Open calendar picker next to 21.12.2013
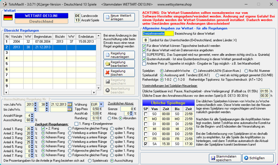 (70, 104)
